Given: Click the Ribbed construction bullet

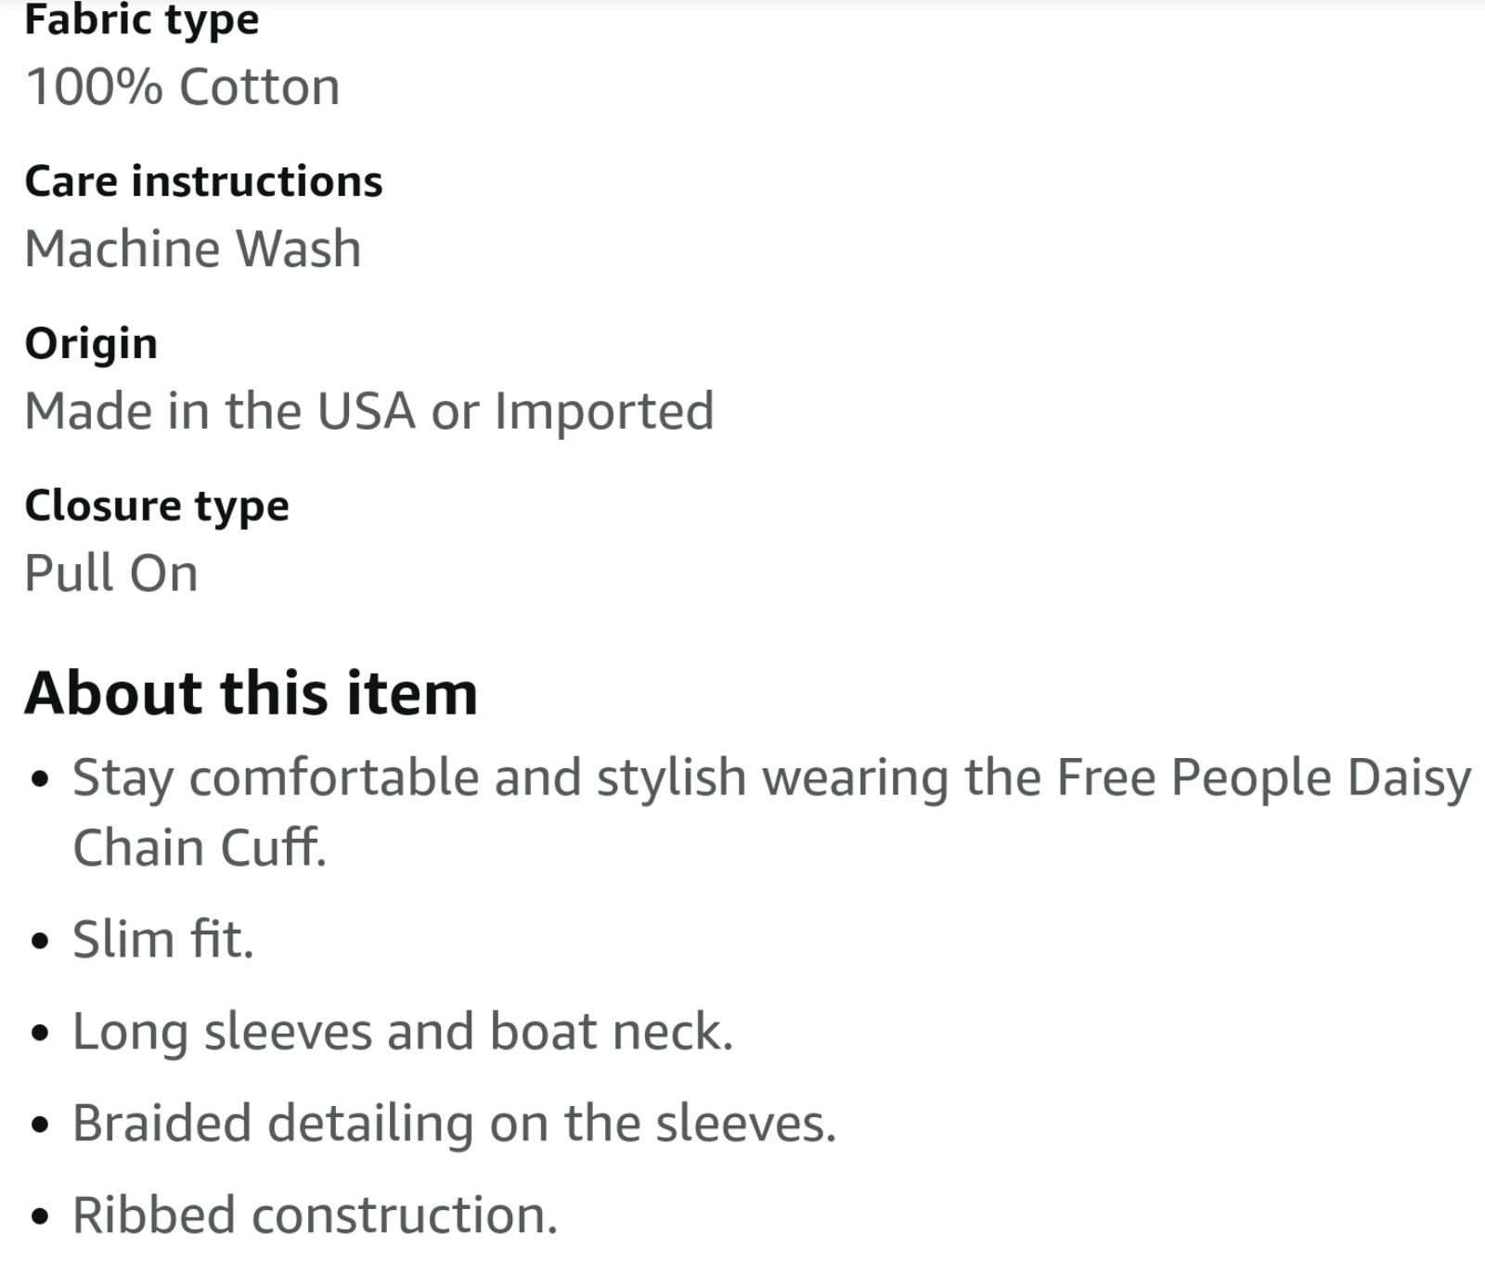Looking at the screenshot, I should [x=316, y=1216].
